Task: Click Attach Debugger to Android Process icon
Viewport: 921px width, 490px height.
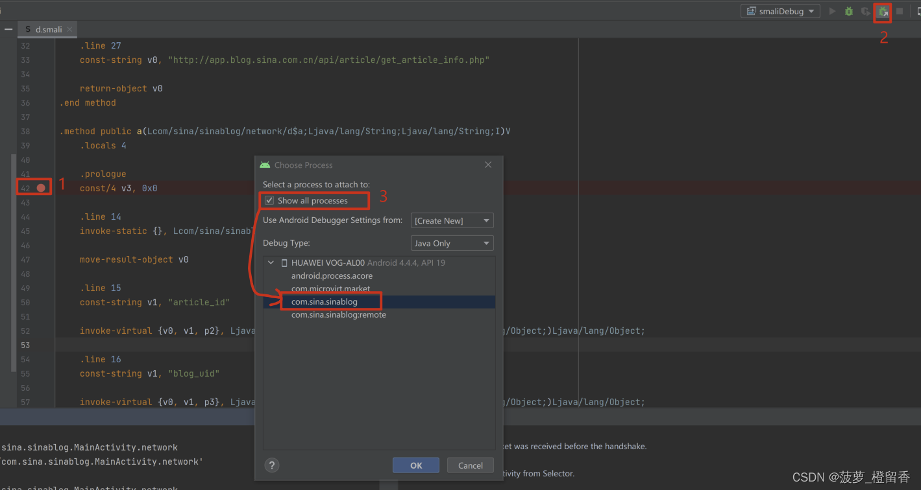Action: point(883,12)
